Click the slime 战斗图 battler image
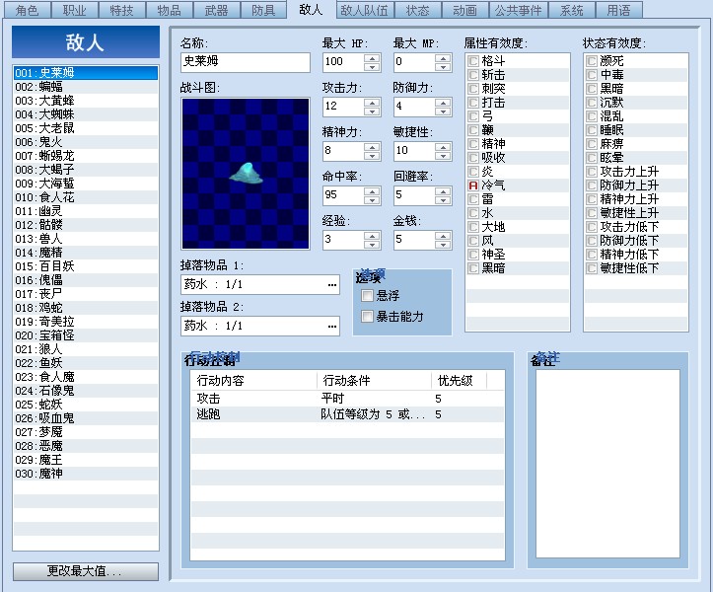The width and height of the screenshot is (713, 592). (x=246, y=174)
